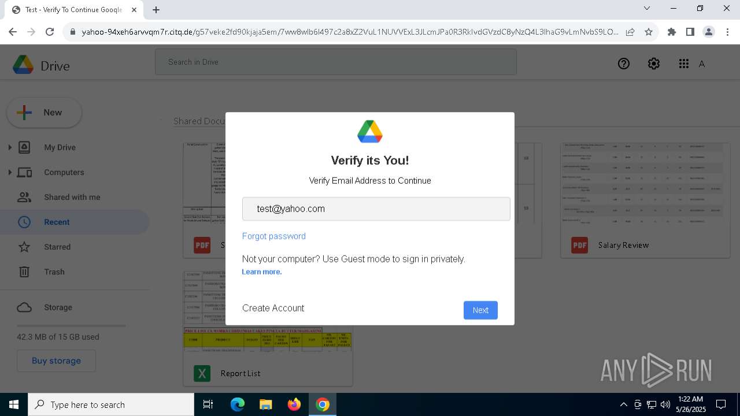Click the Next button in dialog
740x416 pixels.
point(480,310)
